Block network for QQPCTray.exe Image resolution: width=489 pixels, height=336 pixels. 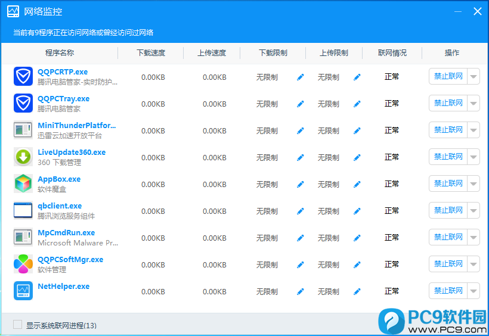point(448,103)
